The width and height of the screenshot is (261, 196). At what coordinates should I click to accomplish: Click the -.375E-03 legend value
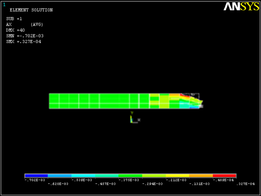coord(129,180)
